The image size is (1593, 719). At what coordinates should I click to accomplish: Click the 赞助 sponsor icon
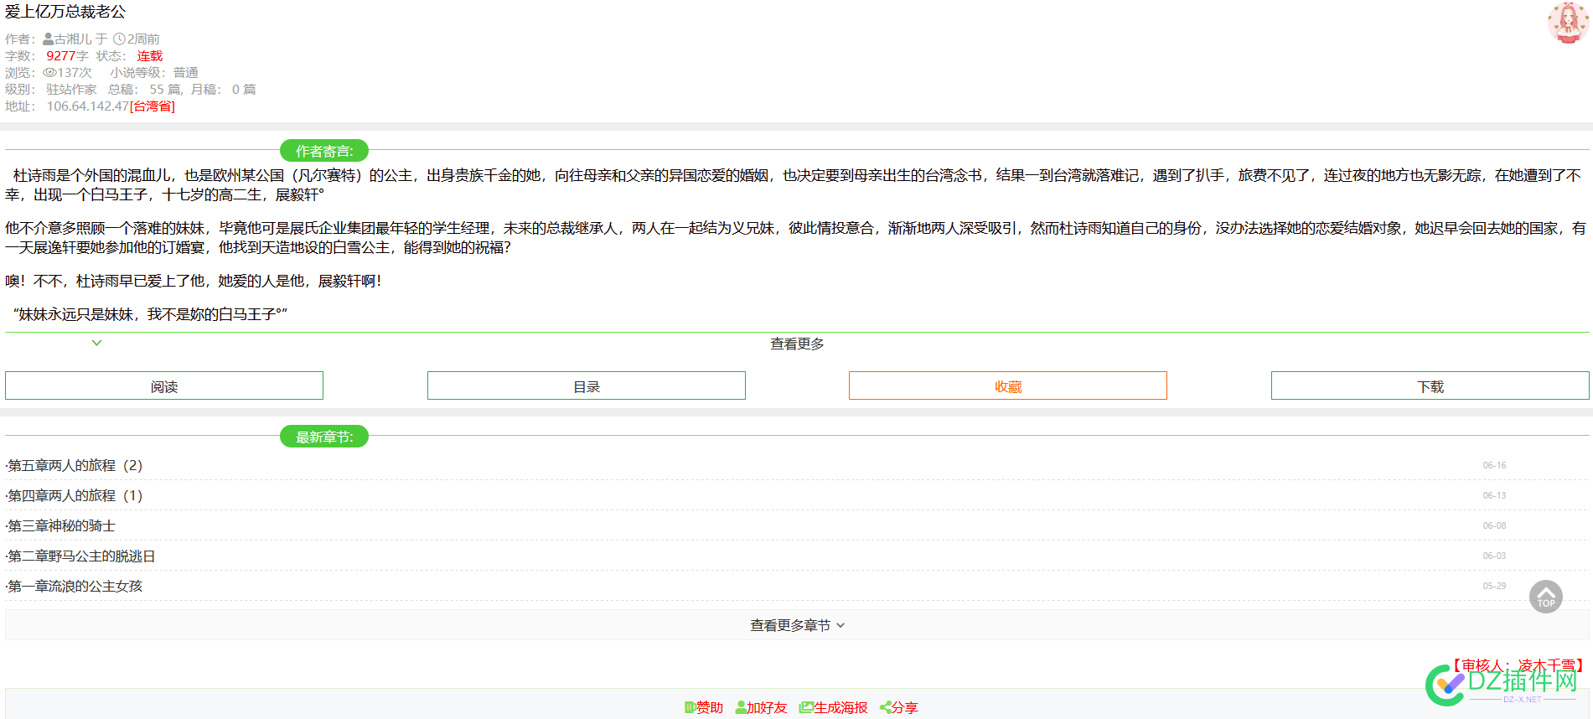(x=690, y=707)
